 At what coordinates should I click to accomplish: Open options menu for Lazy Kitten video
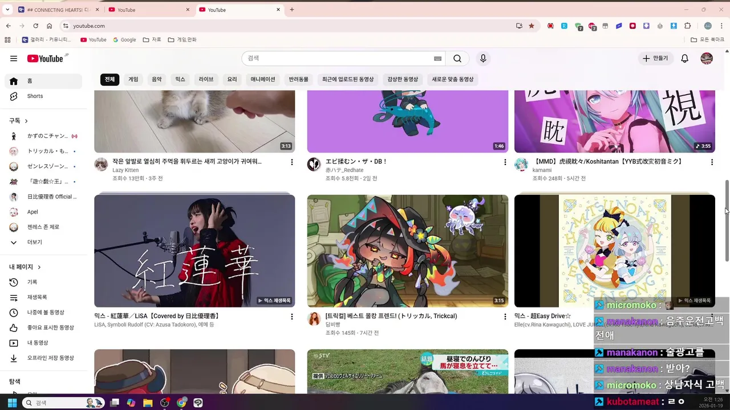tap(291, 162)
